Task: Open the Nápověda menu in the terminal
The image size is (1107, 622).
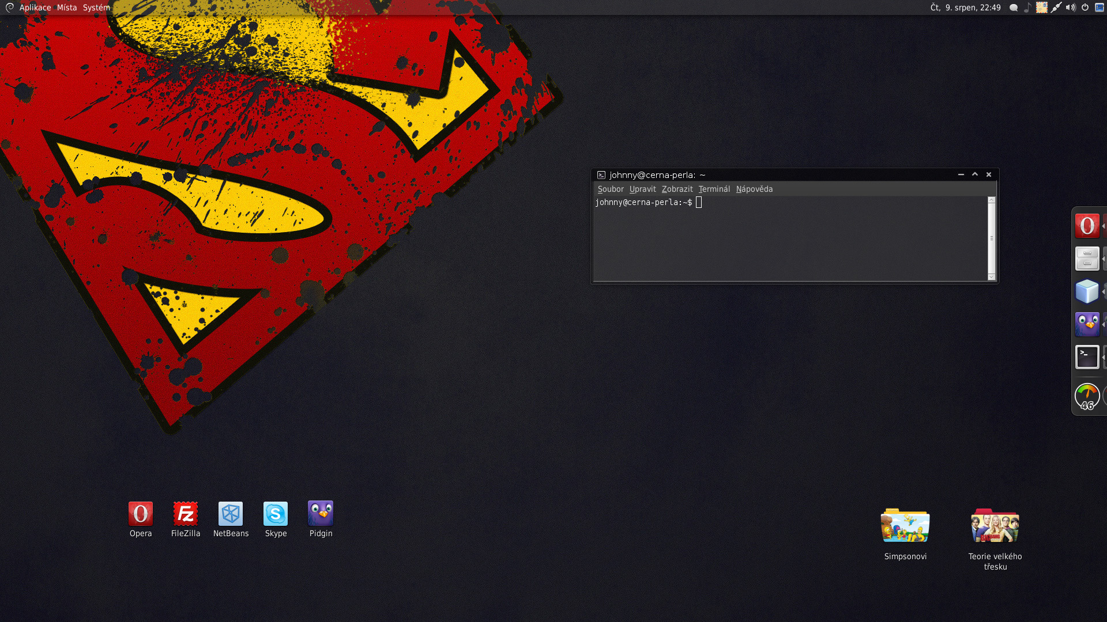Action: [x=755, y=189]
